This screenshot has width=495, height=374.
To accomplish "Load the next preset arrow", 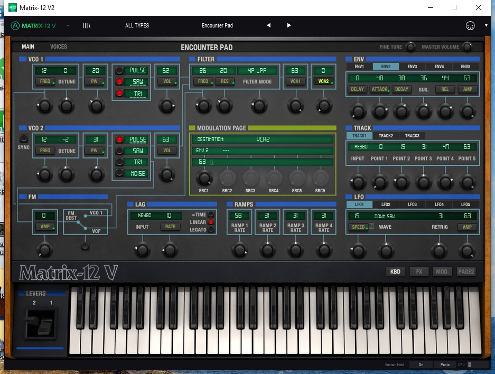I will (x=289, y=25).
